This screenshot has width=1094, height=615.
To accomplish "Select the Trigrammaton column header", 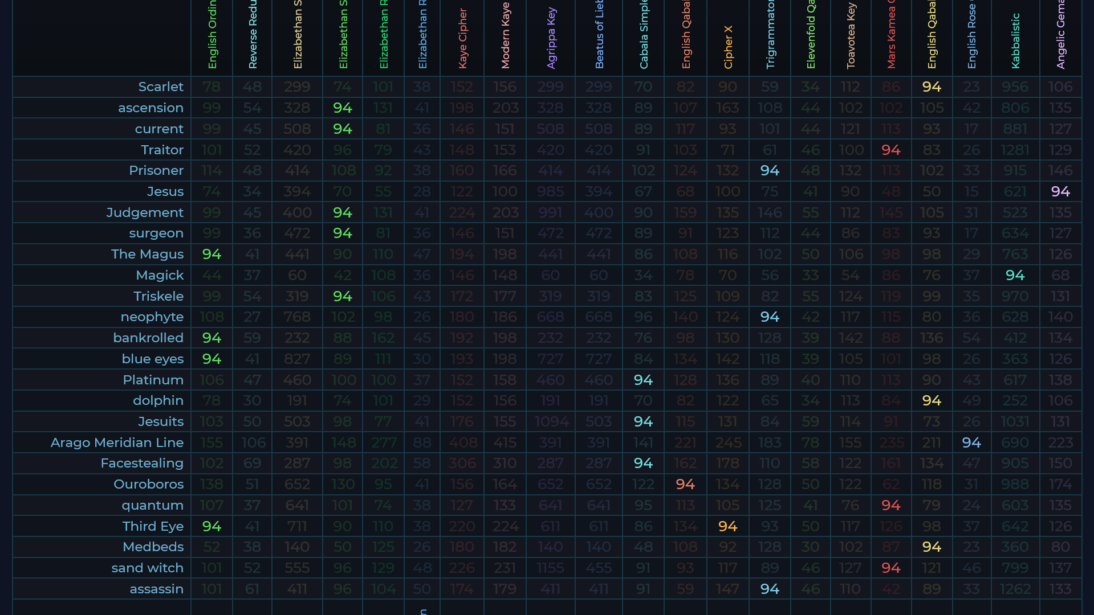I will pyautogui.click(x=770, y=35).
